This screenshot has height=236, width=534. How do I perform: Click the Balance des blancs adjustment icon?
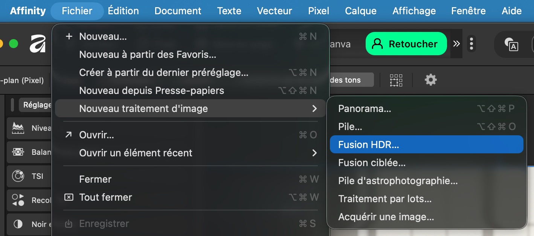tap(18, 152)
